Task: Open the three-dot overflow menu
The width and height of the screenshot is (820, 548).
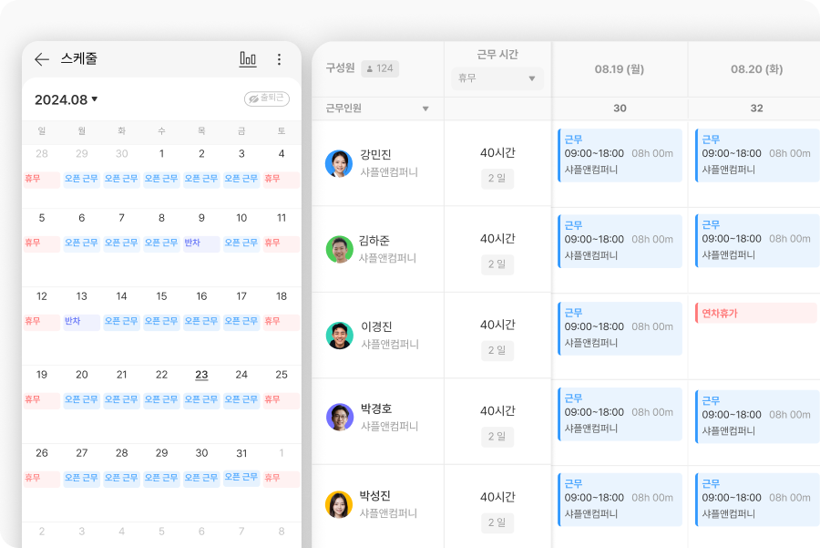Action: (x=279, y=58)
